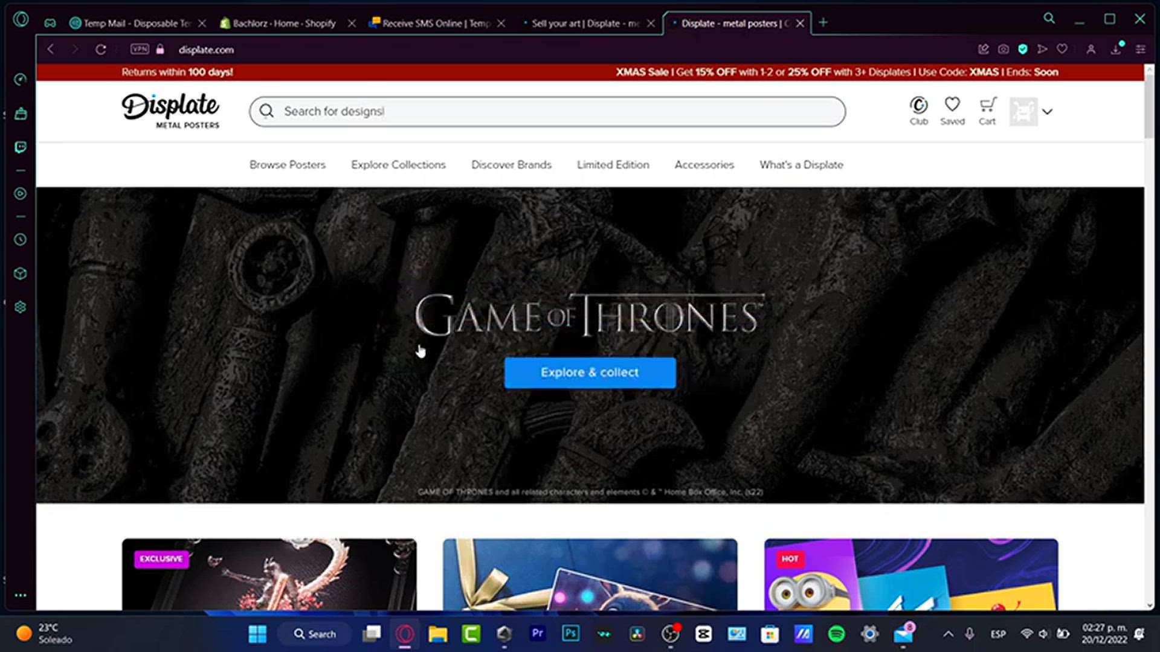The height and width of the screenshot is (652, 1160).
Task: Open ESP language switcher in tray
Action: coord(998,634)
